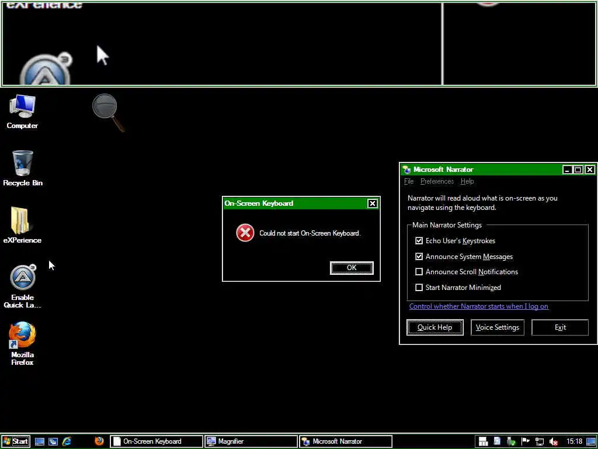Image resolution: width=598 pixels, height=449 pixels.
Task: Click the Exit button in Narrator
Action: click(560, 327)
